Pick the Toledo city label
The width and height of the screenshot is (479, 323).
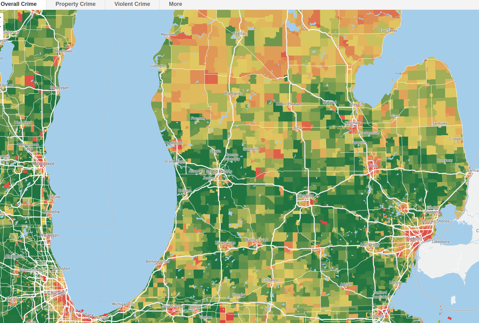coord(377,316)
